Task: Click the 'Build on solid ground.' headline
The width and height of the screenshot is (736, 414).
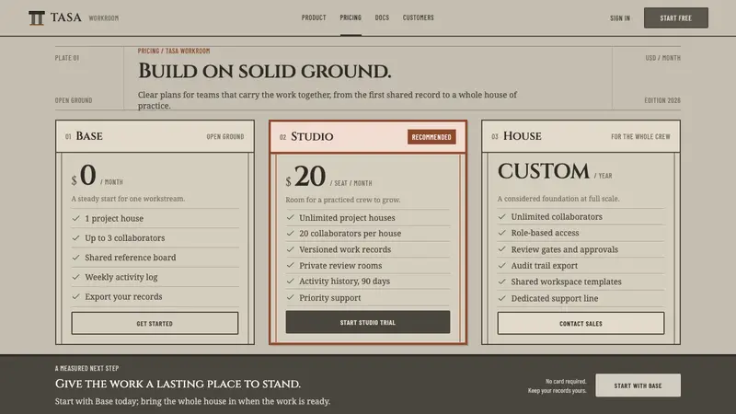Action: tap(264, 72)
